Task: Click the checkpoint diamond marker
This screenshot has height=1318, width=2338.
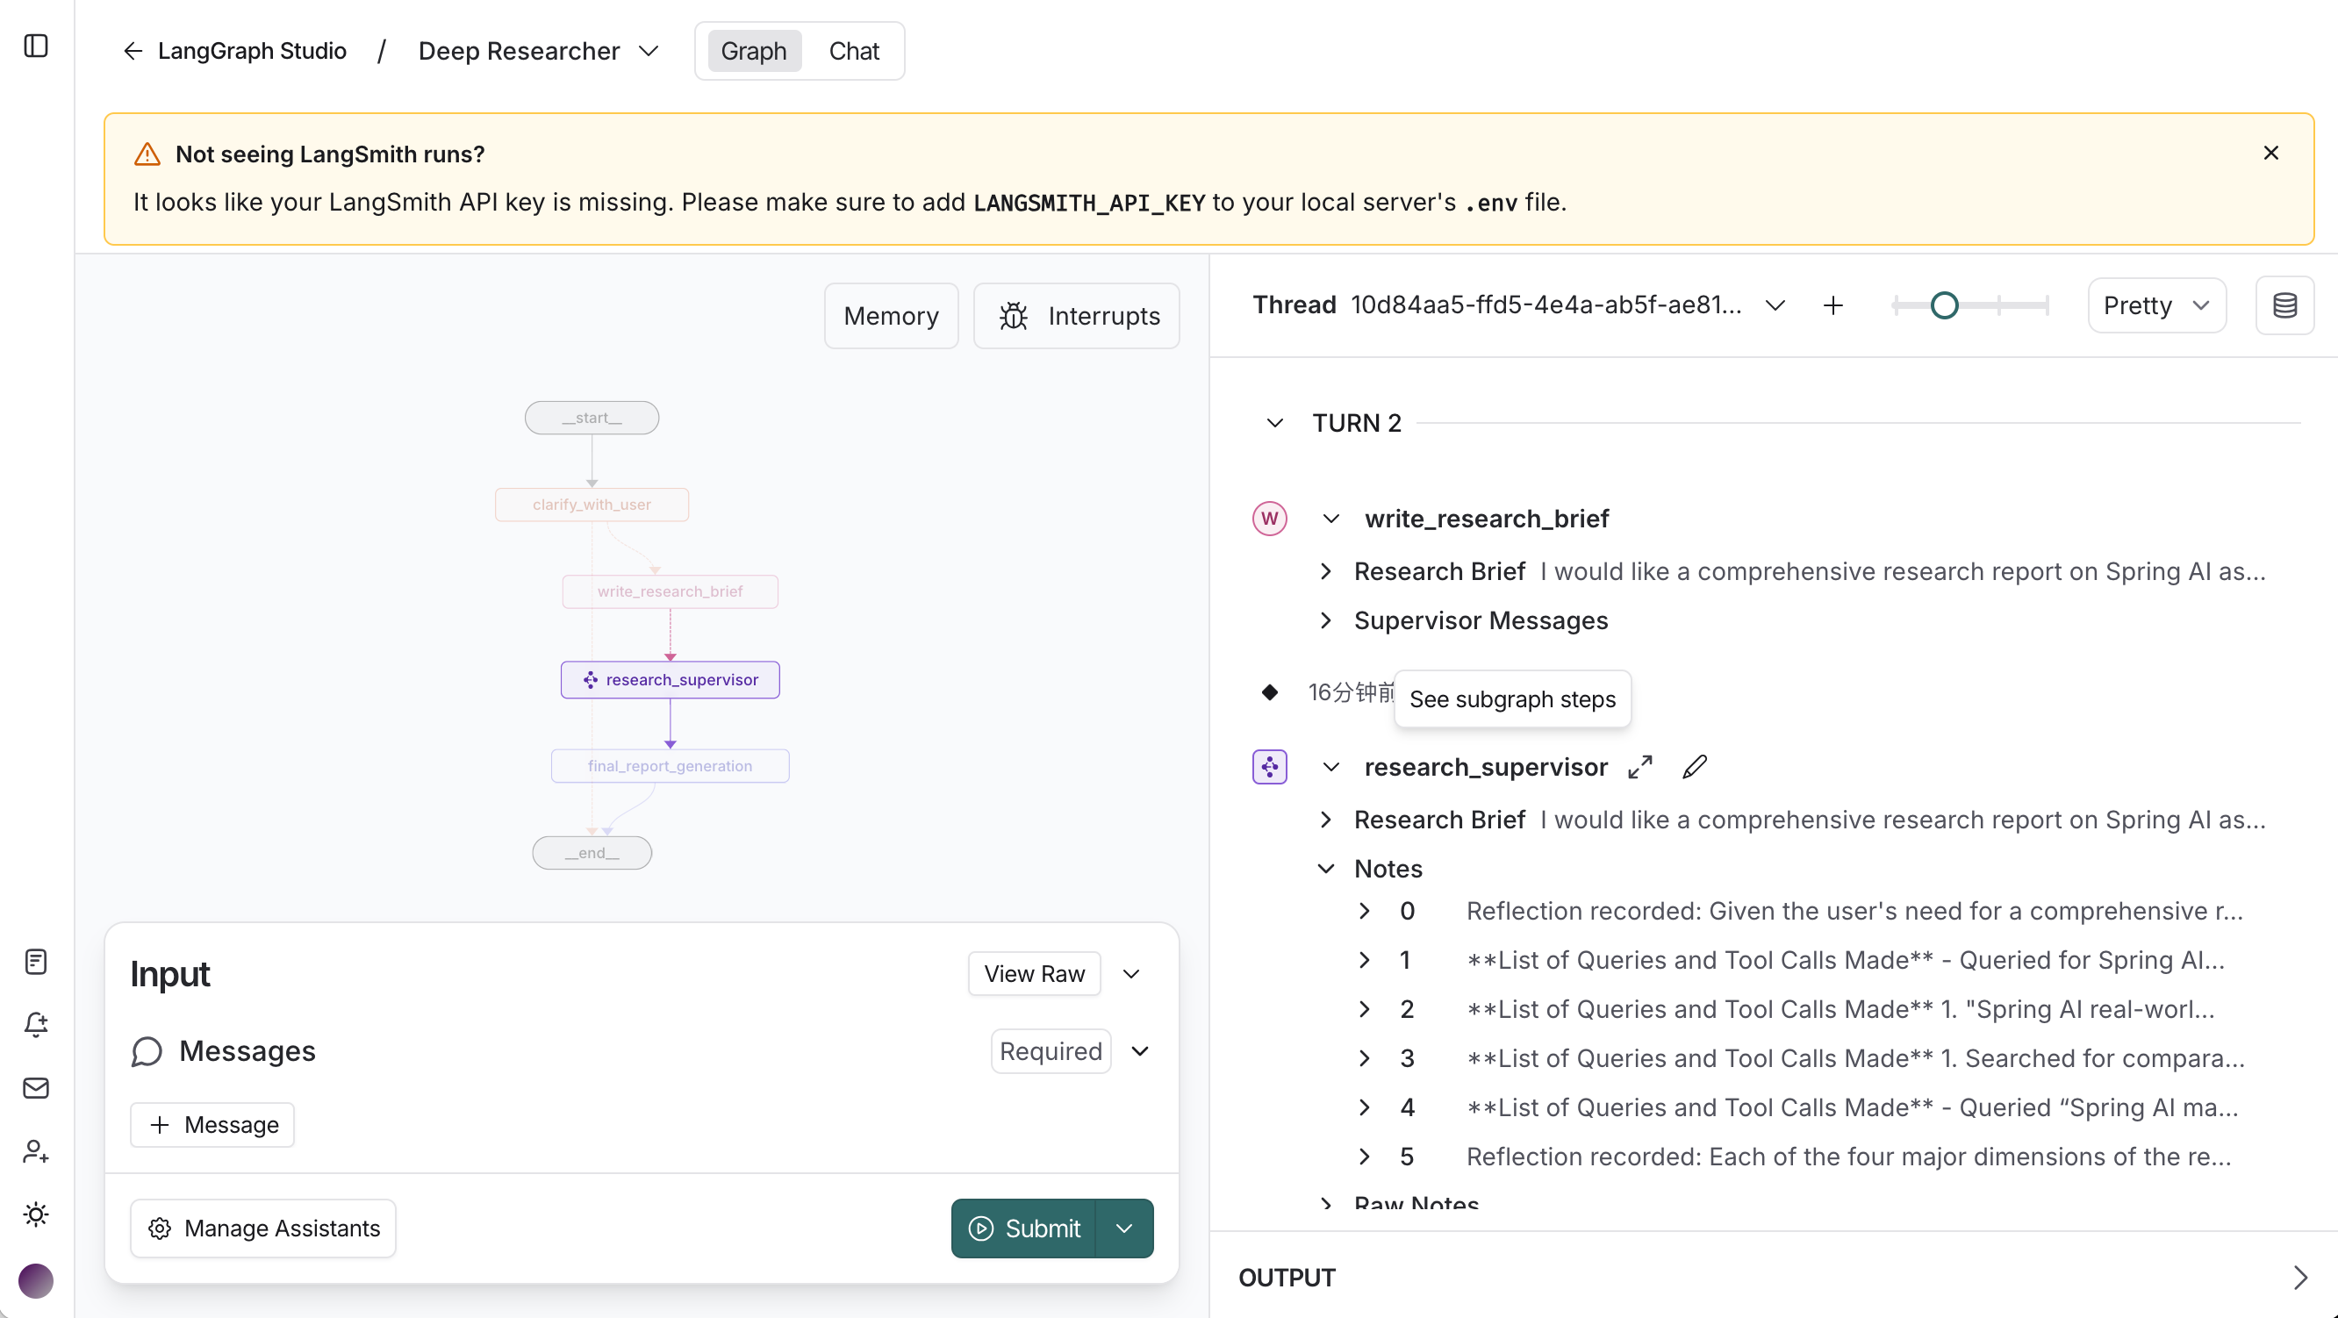Action: click(x=1269, y=691)
